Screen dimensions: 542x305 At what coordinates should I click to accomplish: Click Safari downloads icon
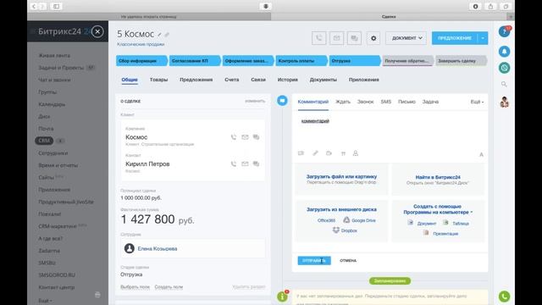click(476, 6)
